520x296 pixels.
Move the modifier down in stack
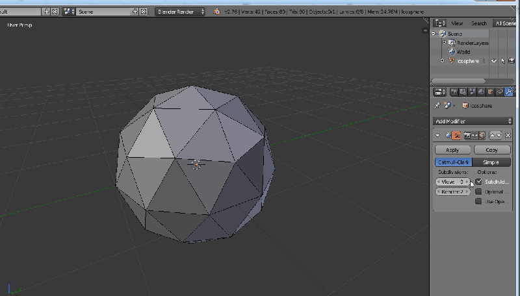click(499, 136)
